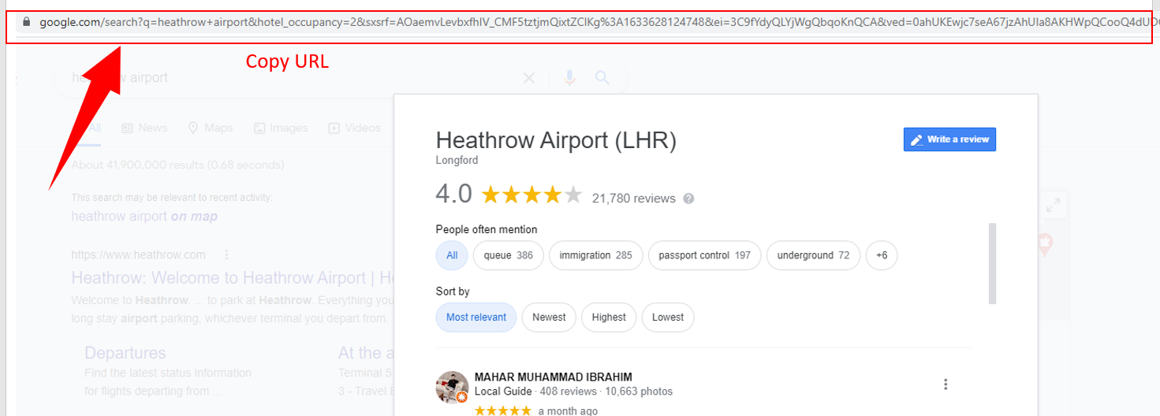Click the 4.0 star rating graphic

point(532,195)
